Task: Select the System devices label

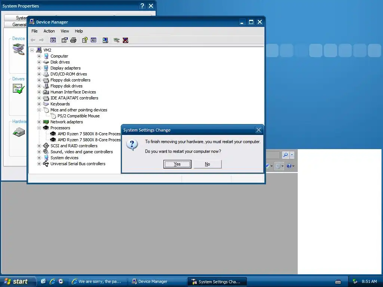Action: tap(64, 158)
